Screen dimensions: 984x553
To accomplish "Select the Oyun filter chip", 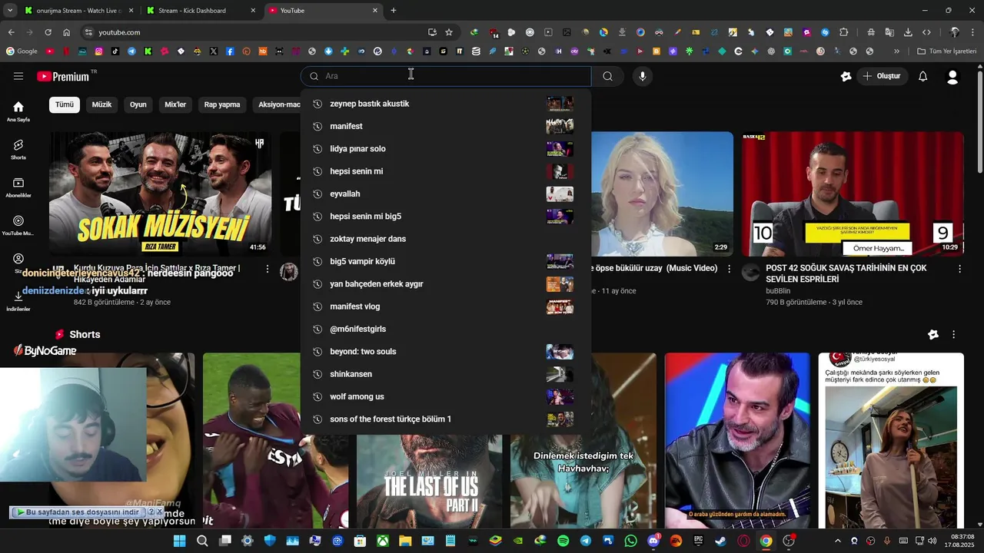I will (138, 104).
